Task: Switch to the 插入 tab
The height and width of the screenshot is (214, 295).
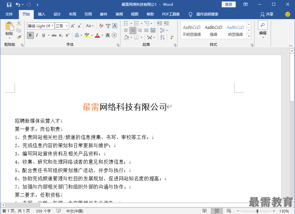Action: [x=42, y=14]
